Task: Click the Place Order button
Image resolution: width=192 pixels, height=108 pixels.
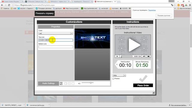Action: (x=143, y=85)
